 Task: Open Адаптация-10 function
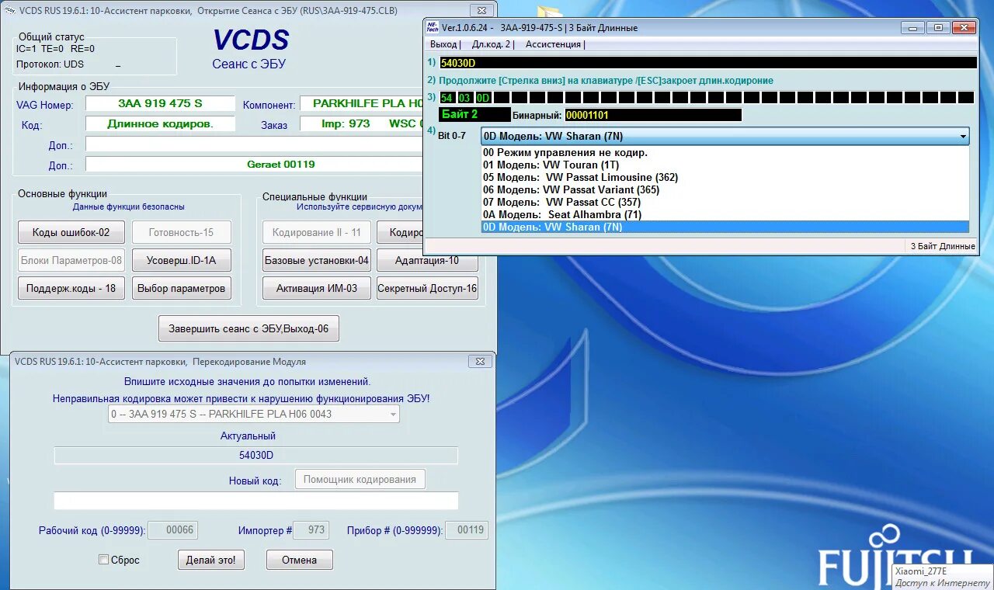427,261
